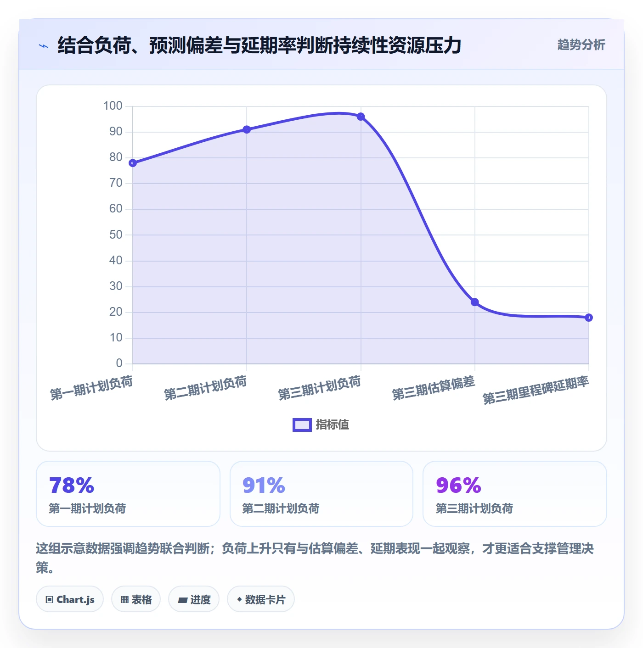Open the 96% 第三期计划负荷 card
The height and width of the screenshot is (648, 643).
pos(515,494)
